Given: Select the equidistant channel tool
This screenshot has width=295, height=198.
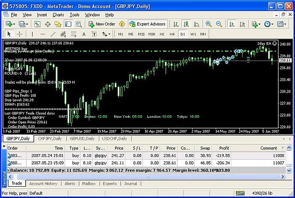Looking at the screenshot, I should 63,34.
